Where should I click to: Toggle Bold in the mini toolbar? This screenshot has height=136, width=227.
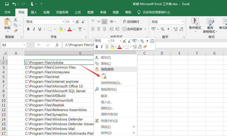point(97,47)
